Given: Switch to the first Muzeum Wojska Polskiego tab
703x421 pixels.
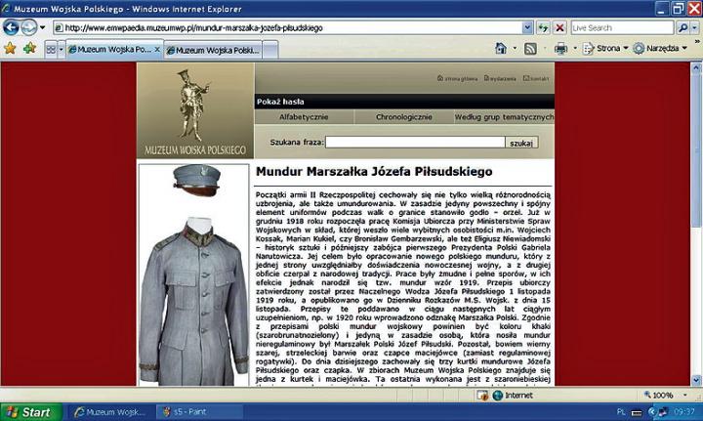Looking at the screenshot, I should pyautogui.click(x=109, y=48).
